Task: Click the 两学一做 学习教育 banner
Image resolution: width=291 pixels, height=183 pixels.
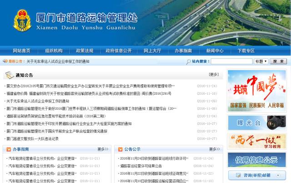Action: [257, 142]
